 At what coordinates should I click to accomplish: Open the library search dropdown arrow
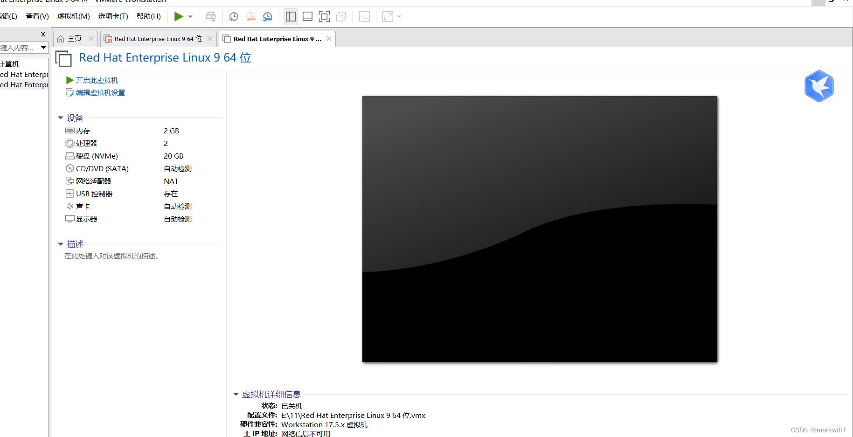click(44, 48)
